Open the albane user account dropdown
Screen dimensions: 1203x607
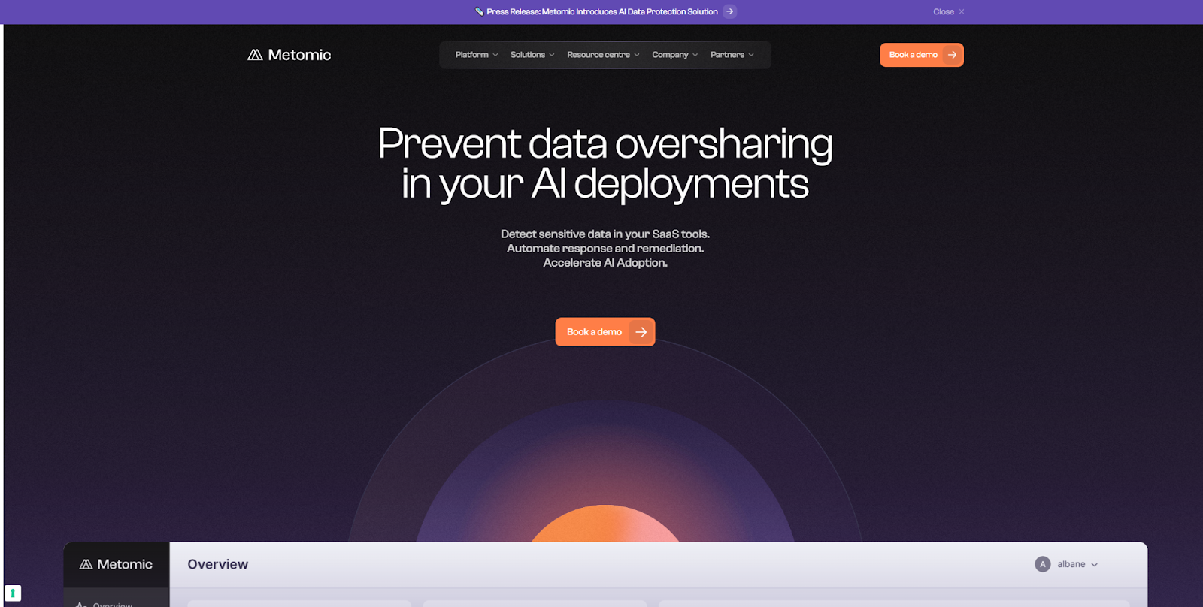coord(1067,564)
